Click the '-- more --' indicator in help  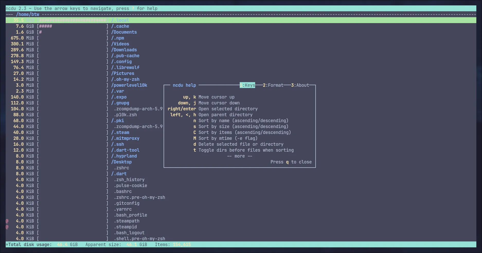[239, 156]
